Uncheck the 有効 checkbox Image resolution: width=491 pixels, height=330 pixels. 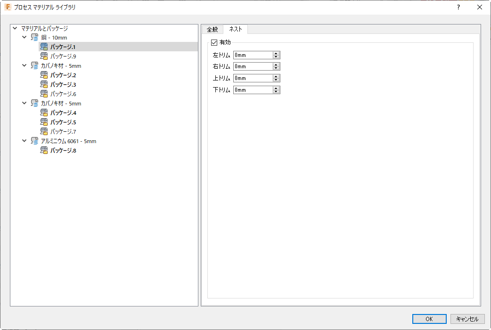214,42
